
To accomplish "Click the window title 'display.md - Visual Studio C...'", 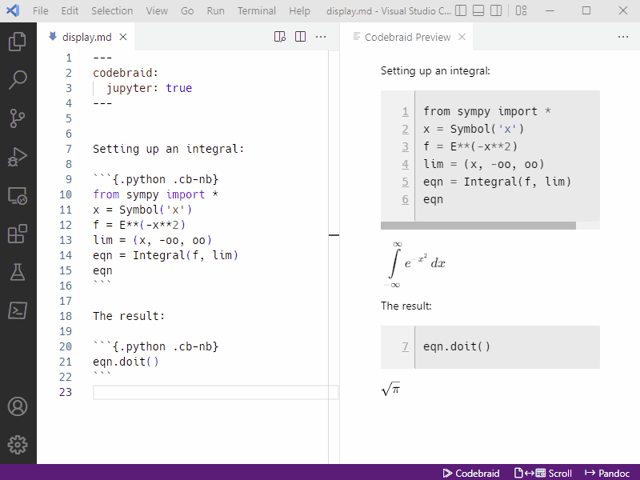I will 389,11.
